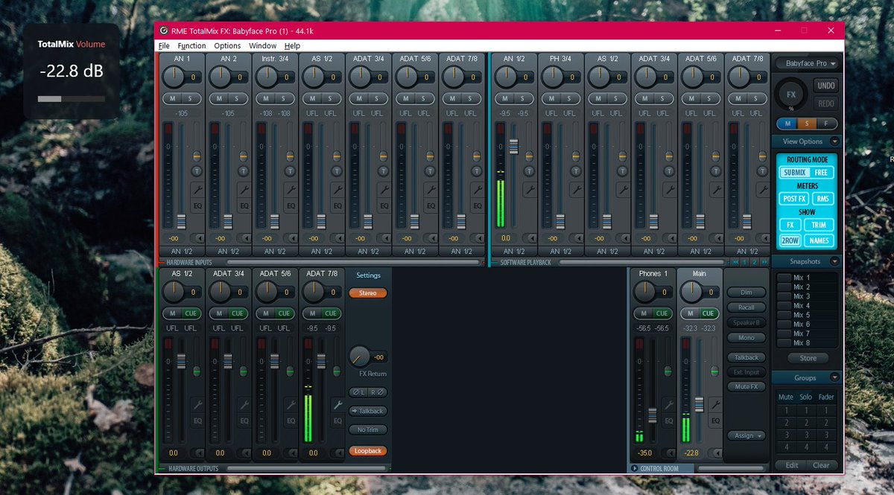Click the TotalMix Volume desktop widget
Screen dimensions: 894x495
tap(72, 71)
